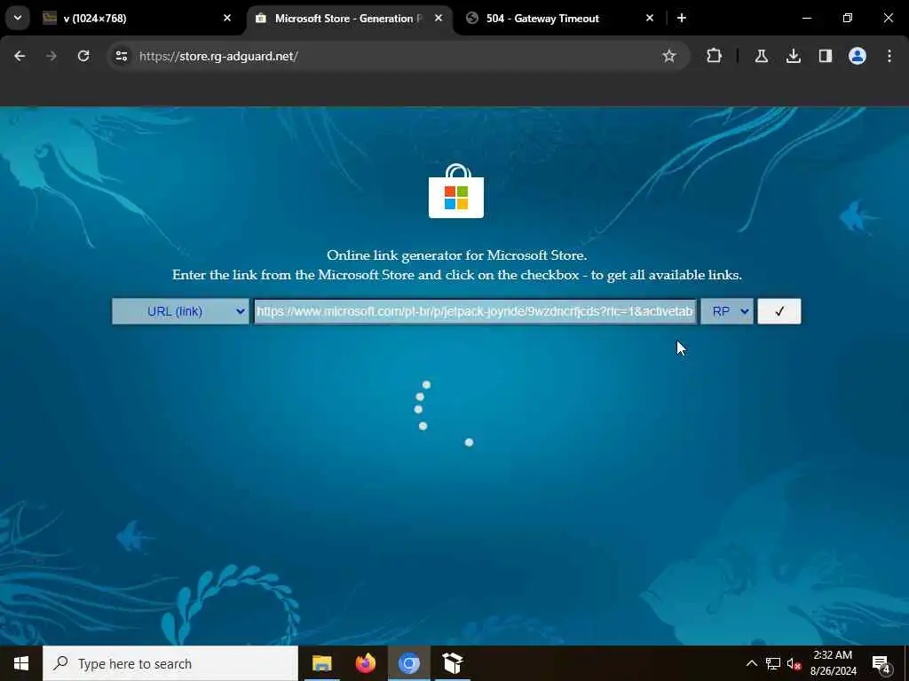Click the Microsoft Store link input field
Image resolution: width=909 pixels, height=681 pixels.
(x=475, y=311)
